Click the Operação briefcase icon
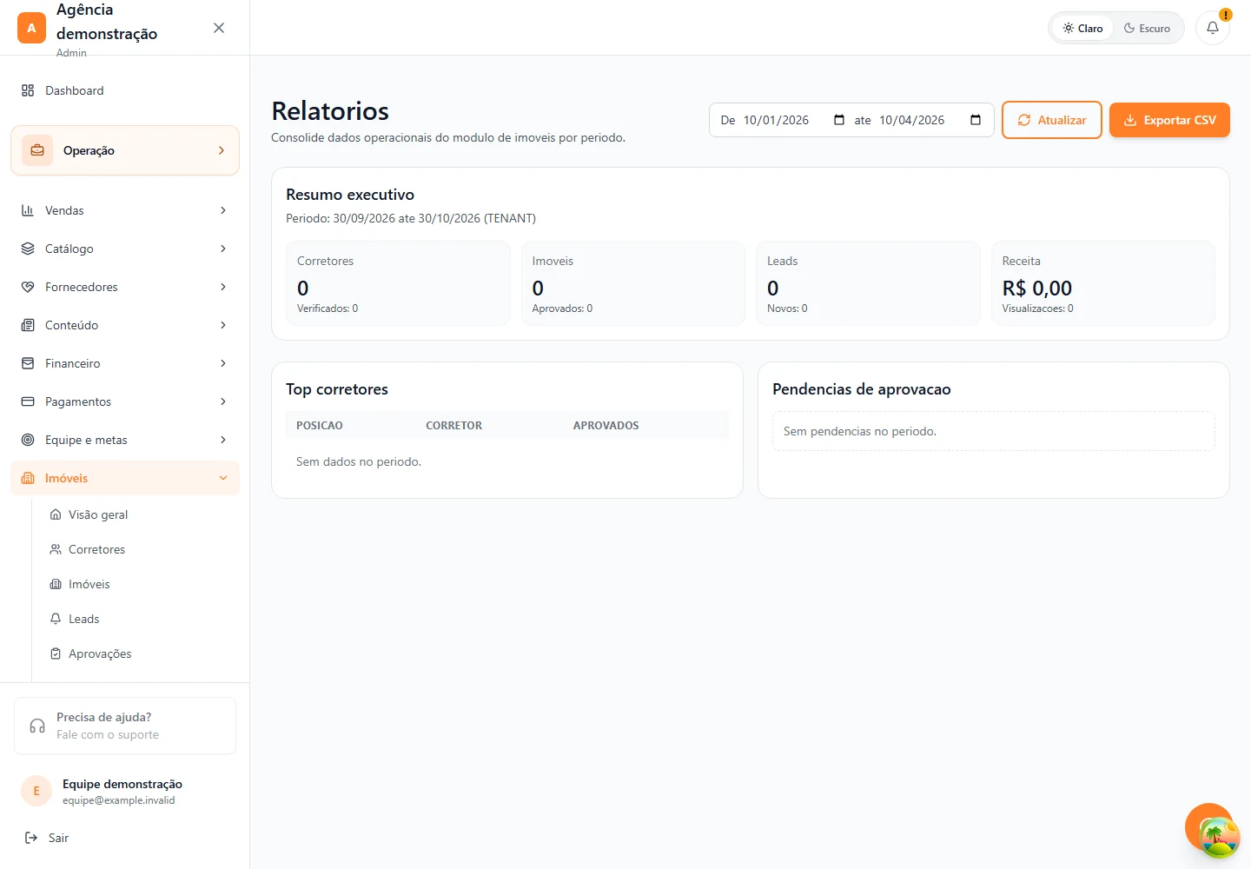Screen dimensions: 1251x869 37,150
